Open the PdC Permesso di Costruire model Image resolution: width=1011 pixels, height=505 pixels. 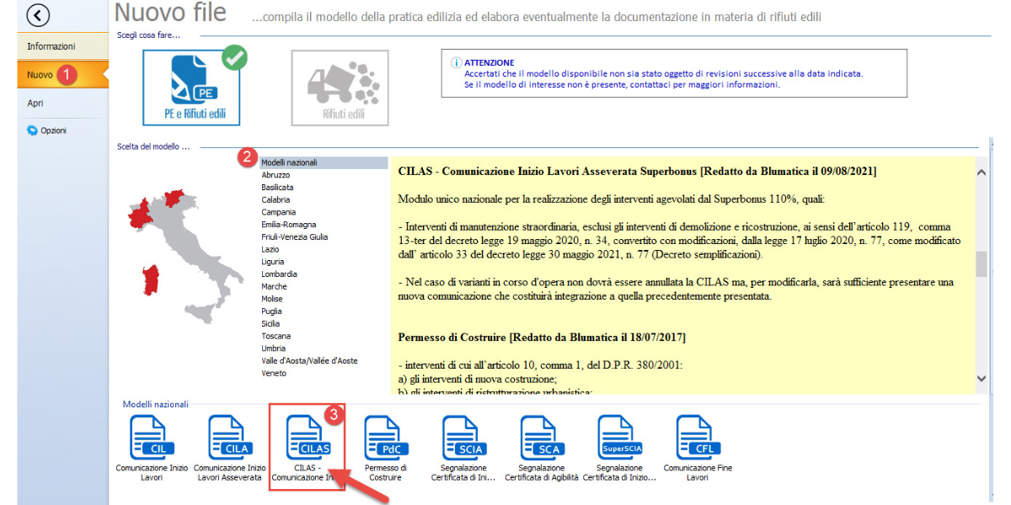[386, 438]
